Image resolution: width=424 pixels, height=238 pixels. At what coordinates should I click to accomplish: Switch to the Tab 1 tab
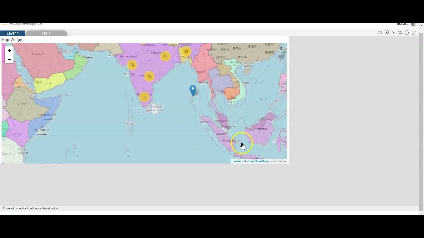tap(46, 33)
